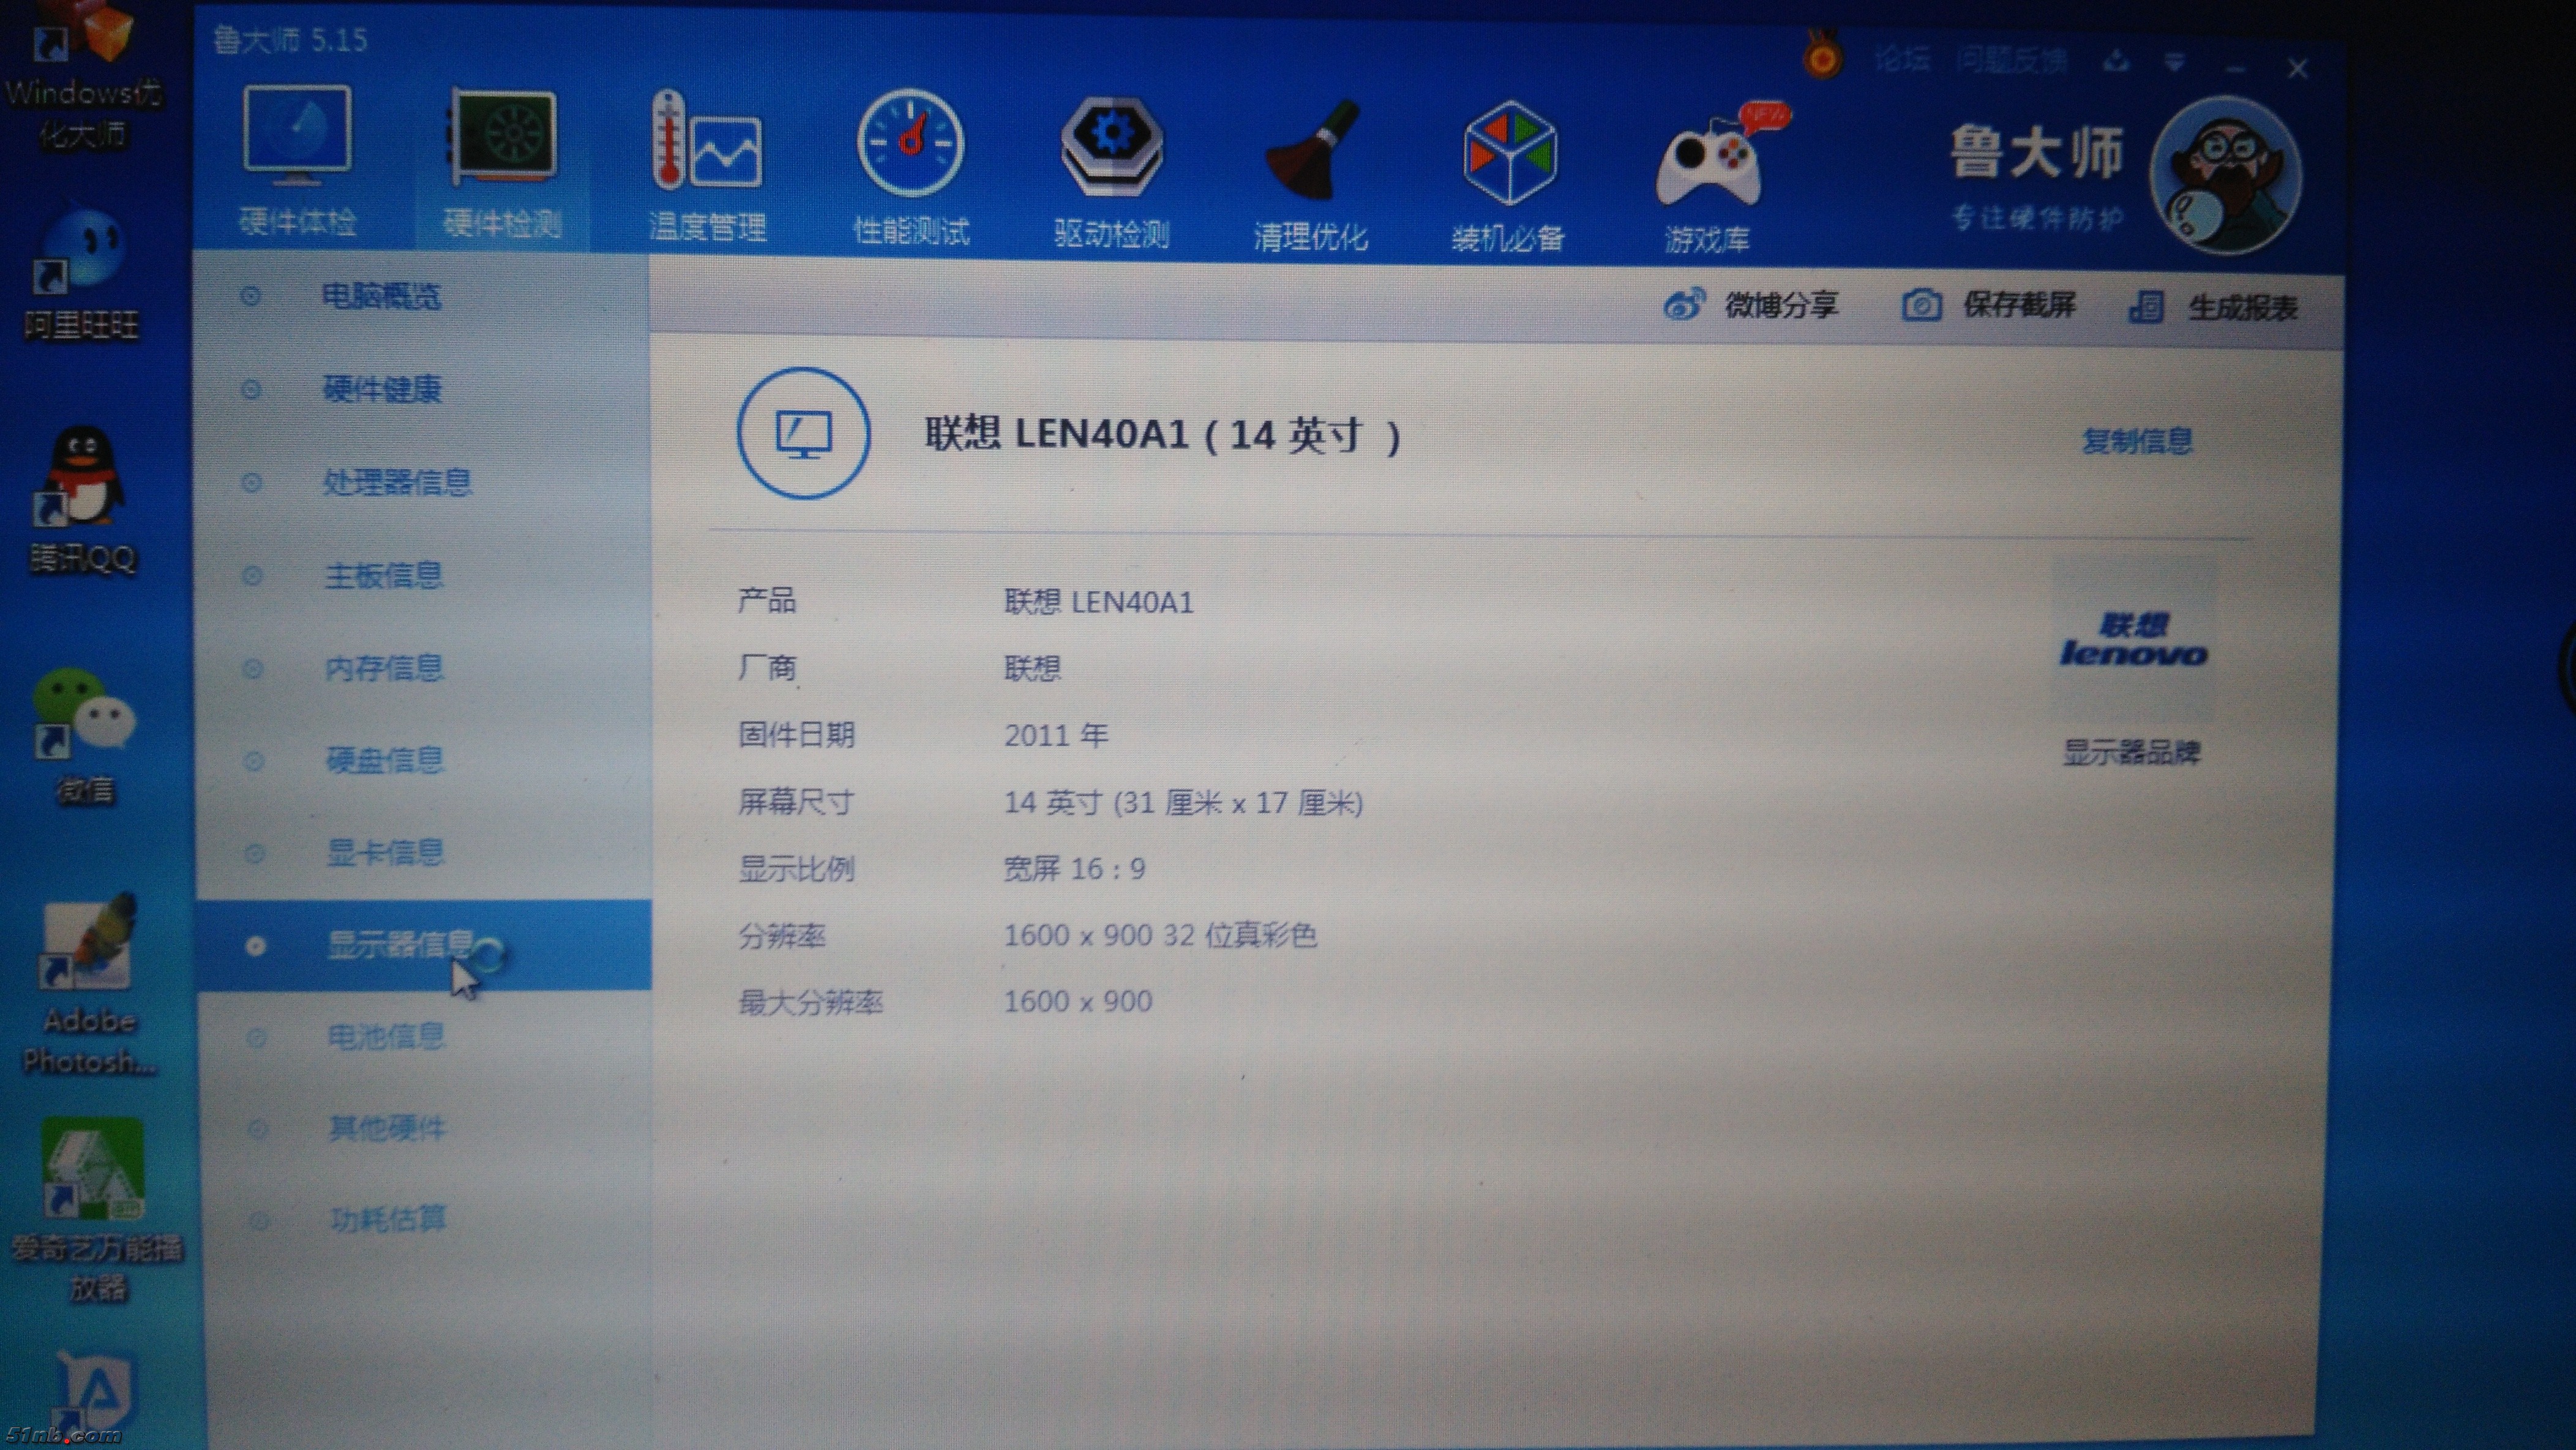Open 问题反馈 feedback link
Image resolution: width=2576 pixels, height=1450 pixels.
click(2011, 61)
